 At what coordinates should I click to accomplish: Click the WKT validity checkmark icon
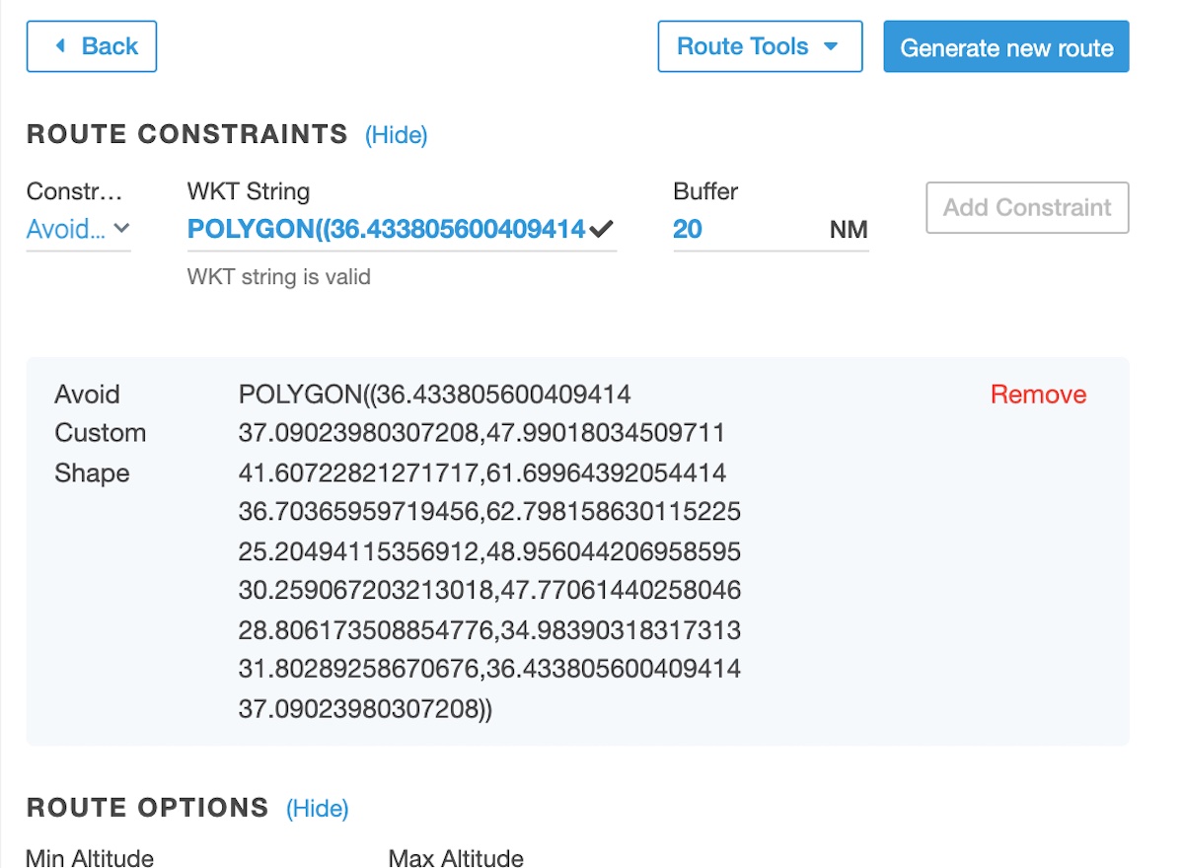(602, 229)
